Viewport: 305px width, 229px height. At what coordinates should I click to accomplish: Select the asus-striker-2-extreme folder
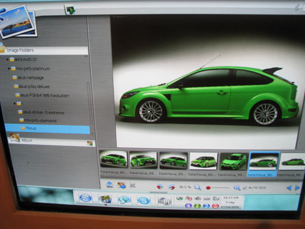tap(41, 112)
